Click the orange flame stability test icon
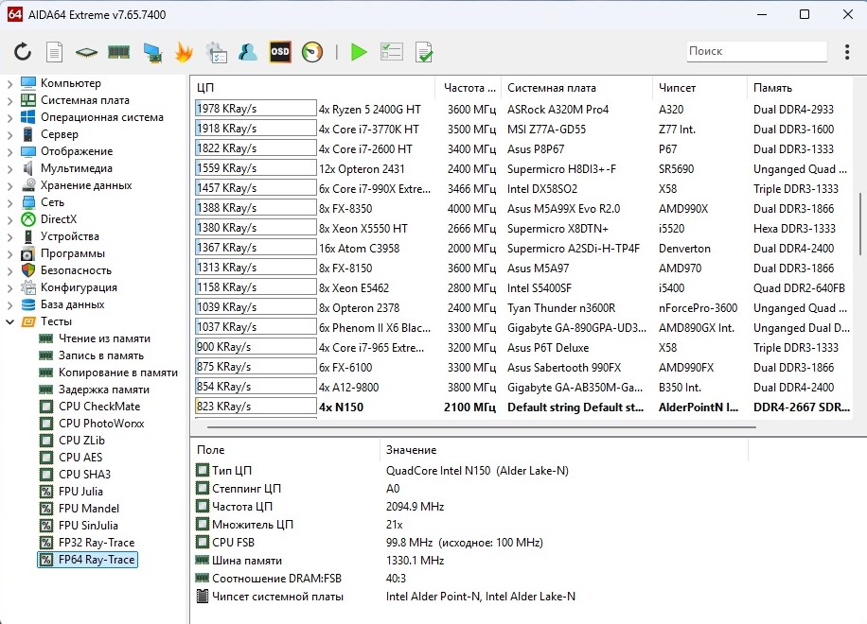This screenshot has height=624, width=867. (x=184, y=52)
